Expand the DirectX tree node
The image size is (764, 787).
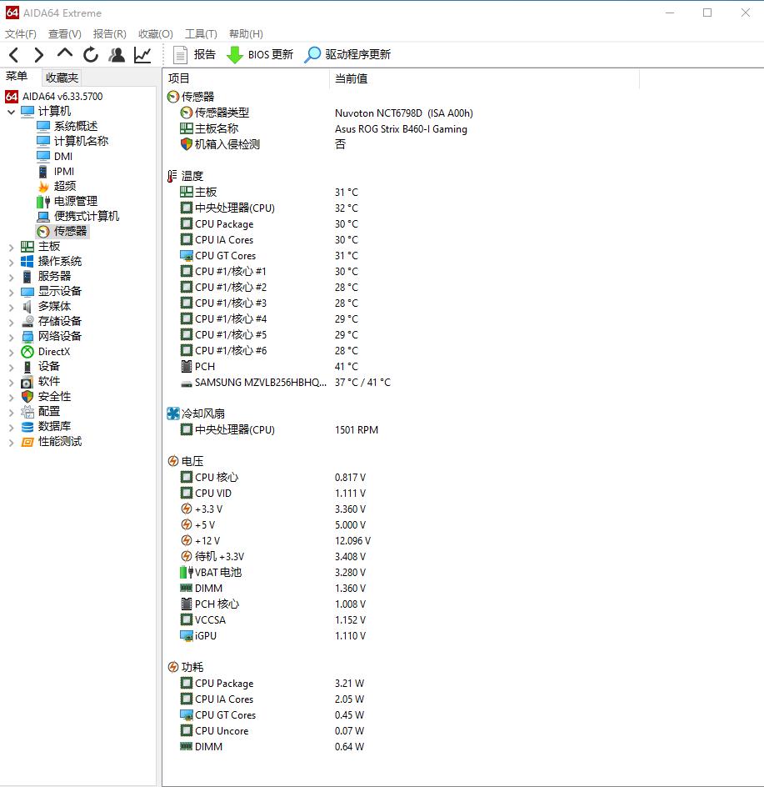click(11, 353)
